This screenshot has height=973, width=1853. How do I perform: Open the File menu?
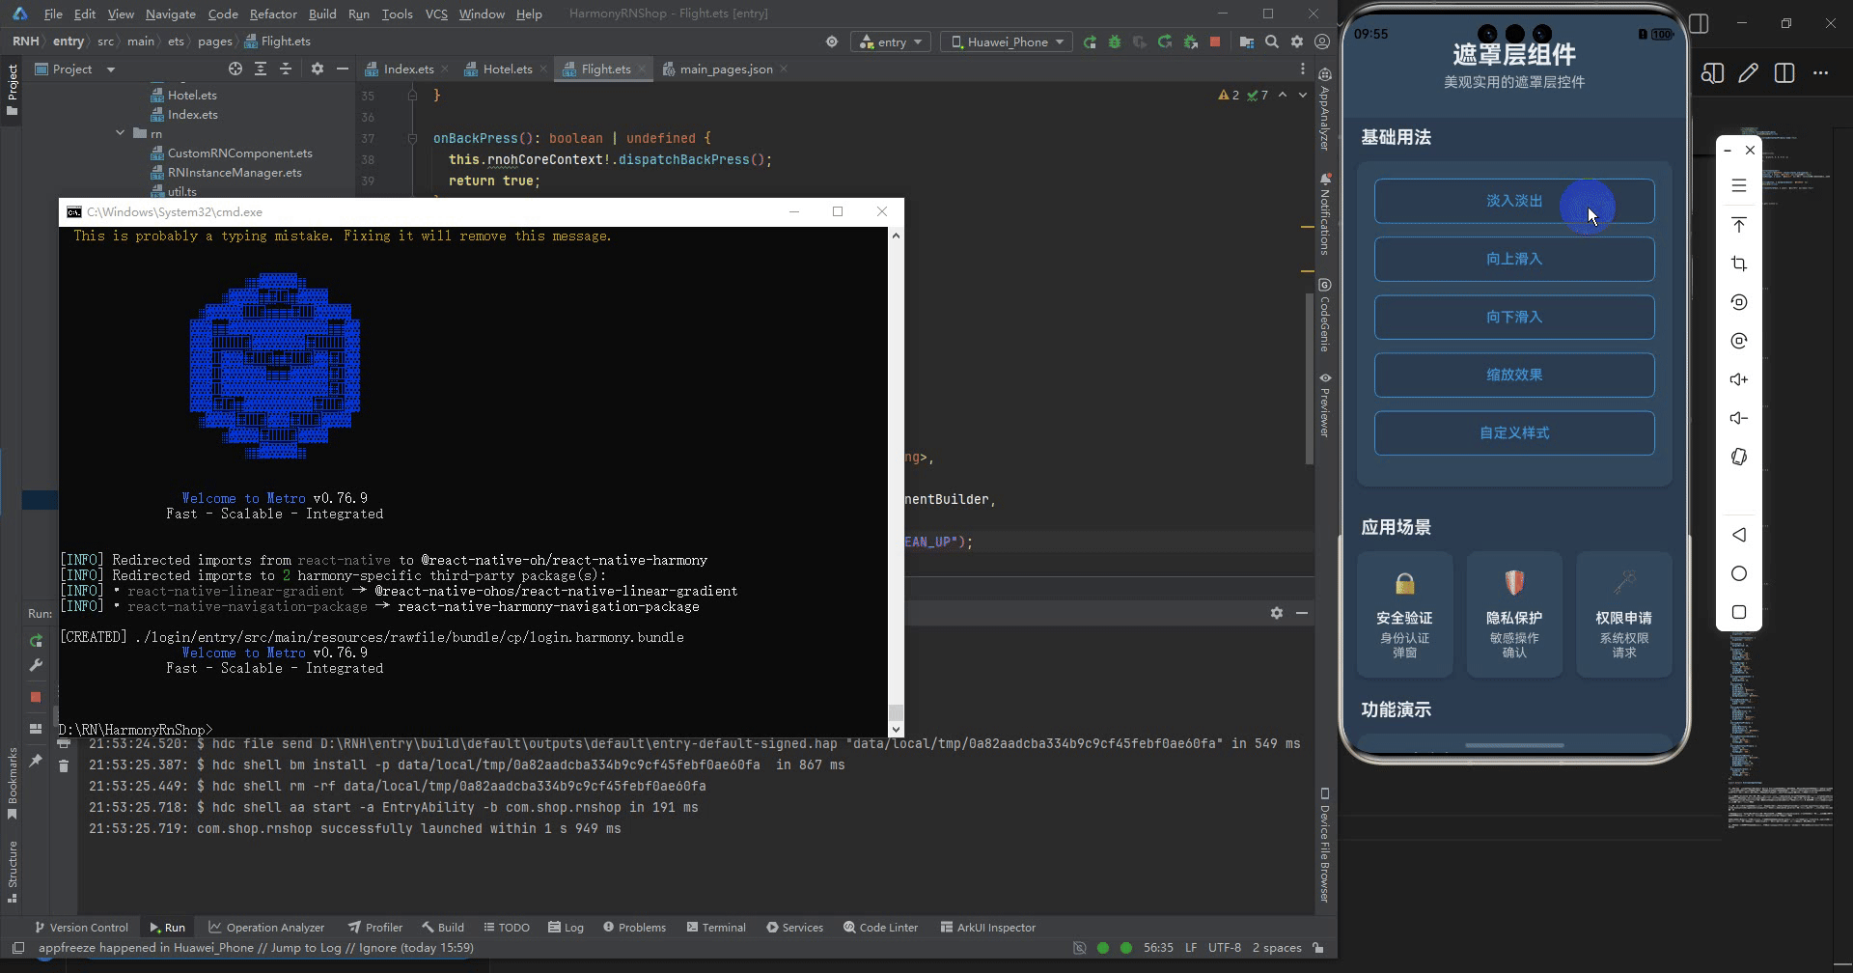point(53,14)
